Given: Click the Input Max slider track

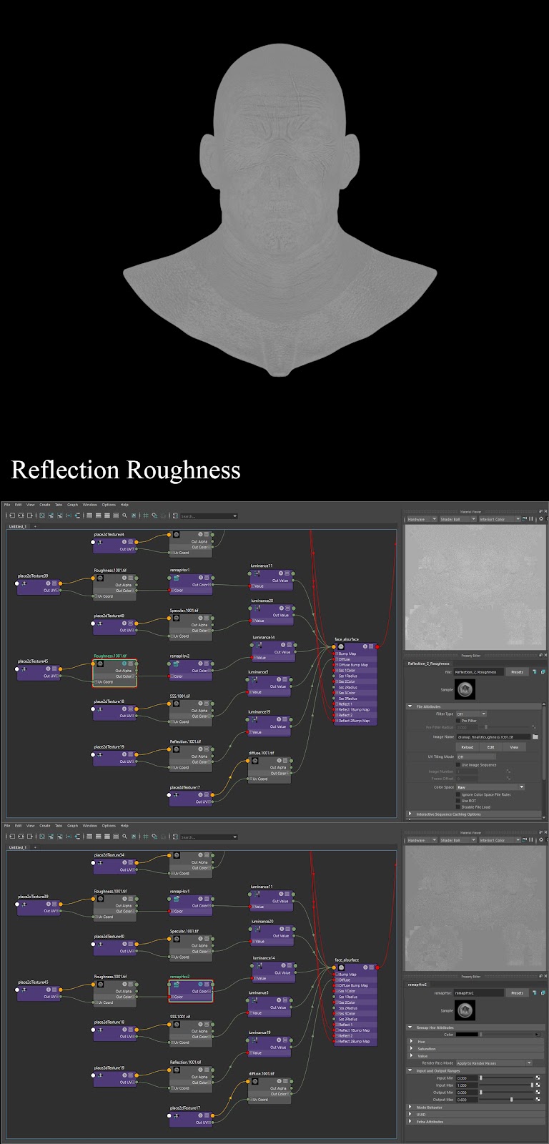Looking at the screenshot, I should point(506,1085).
